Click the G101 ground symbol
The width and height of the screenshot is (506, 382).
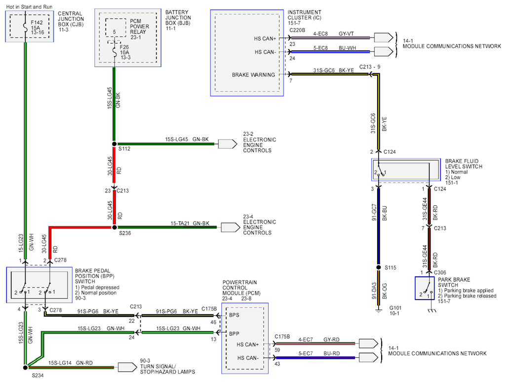(379, 310)
